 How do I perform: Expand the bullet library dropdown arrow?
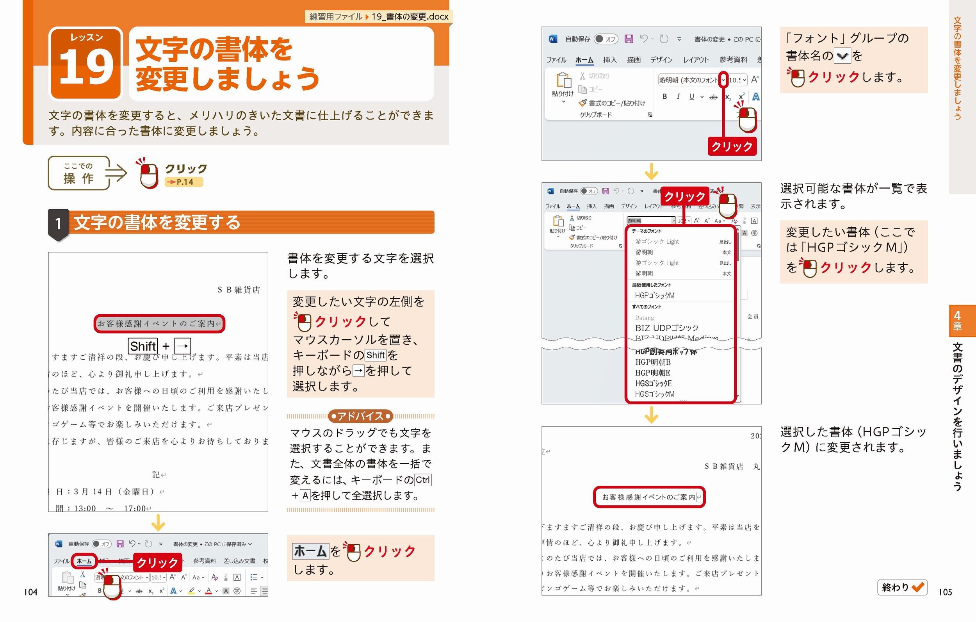pos(262,577)
